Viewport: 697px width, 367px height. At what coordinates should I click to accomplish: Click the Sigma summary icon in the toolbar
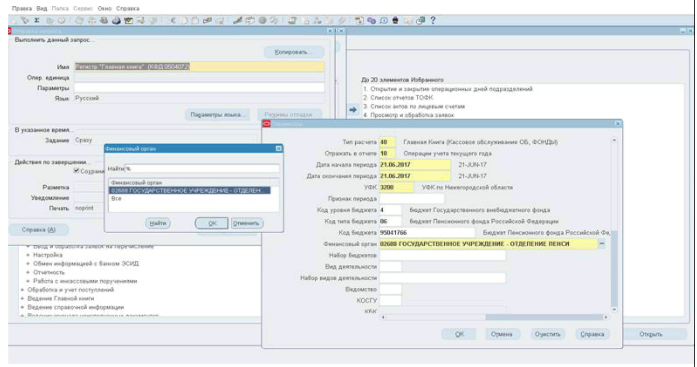click(37, 20)
